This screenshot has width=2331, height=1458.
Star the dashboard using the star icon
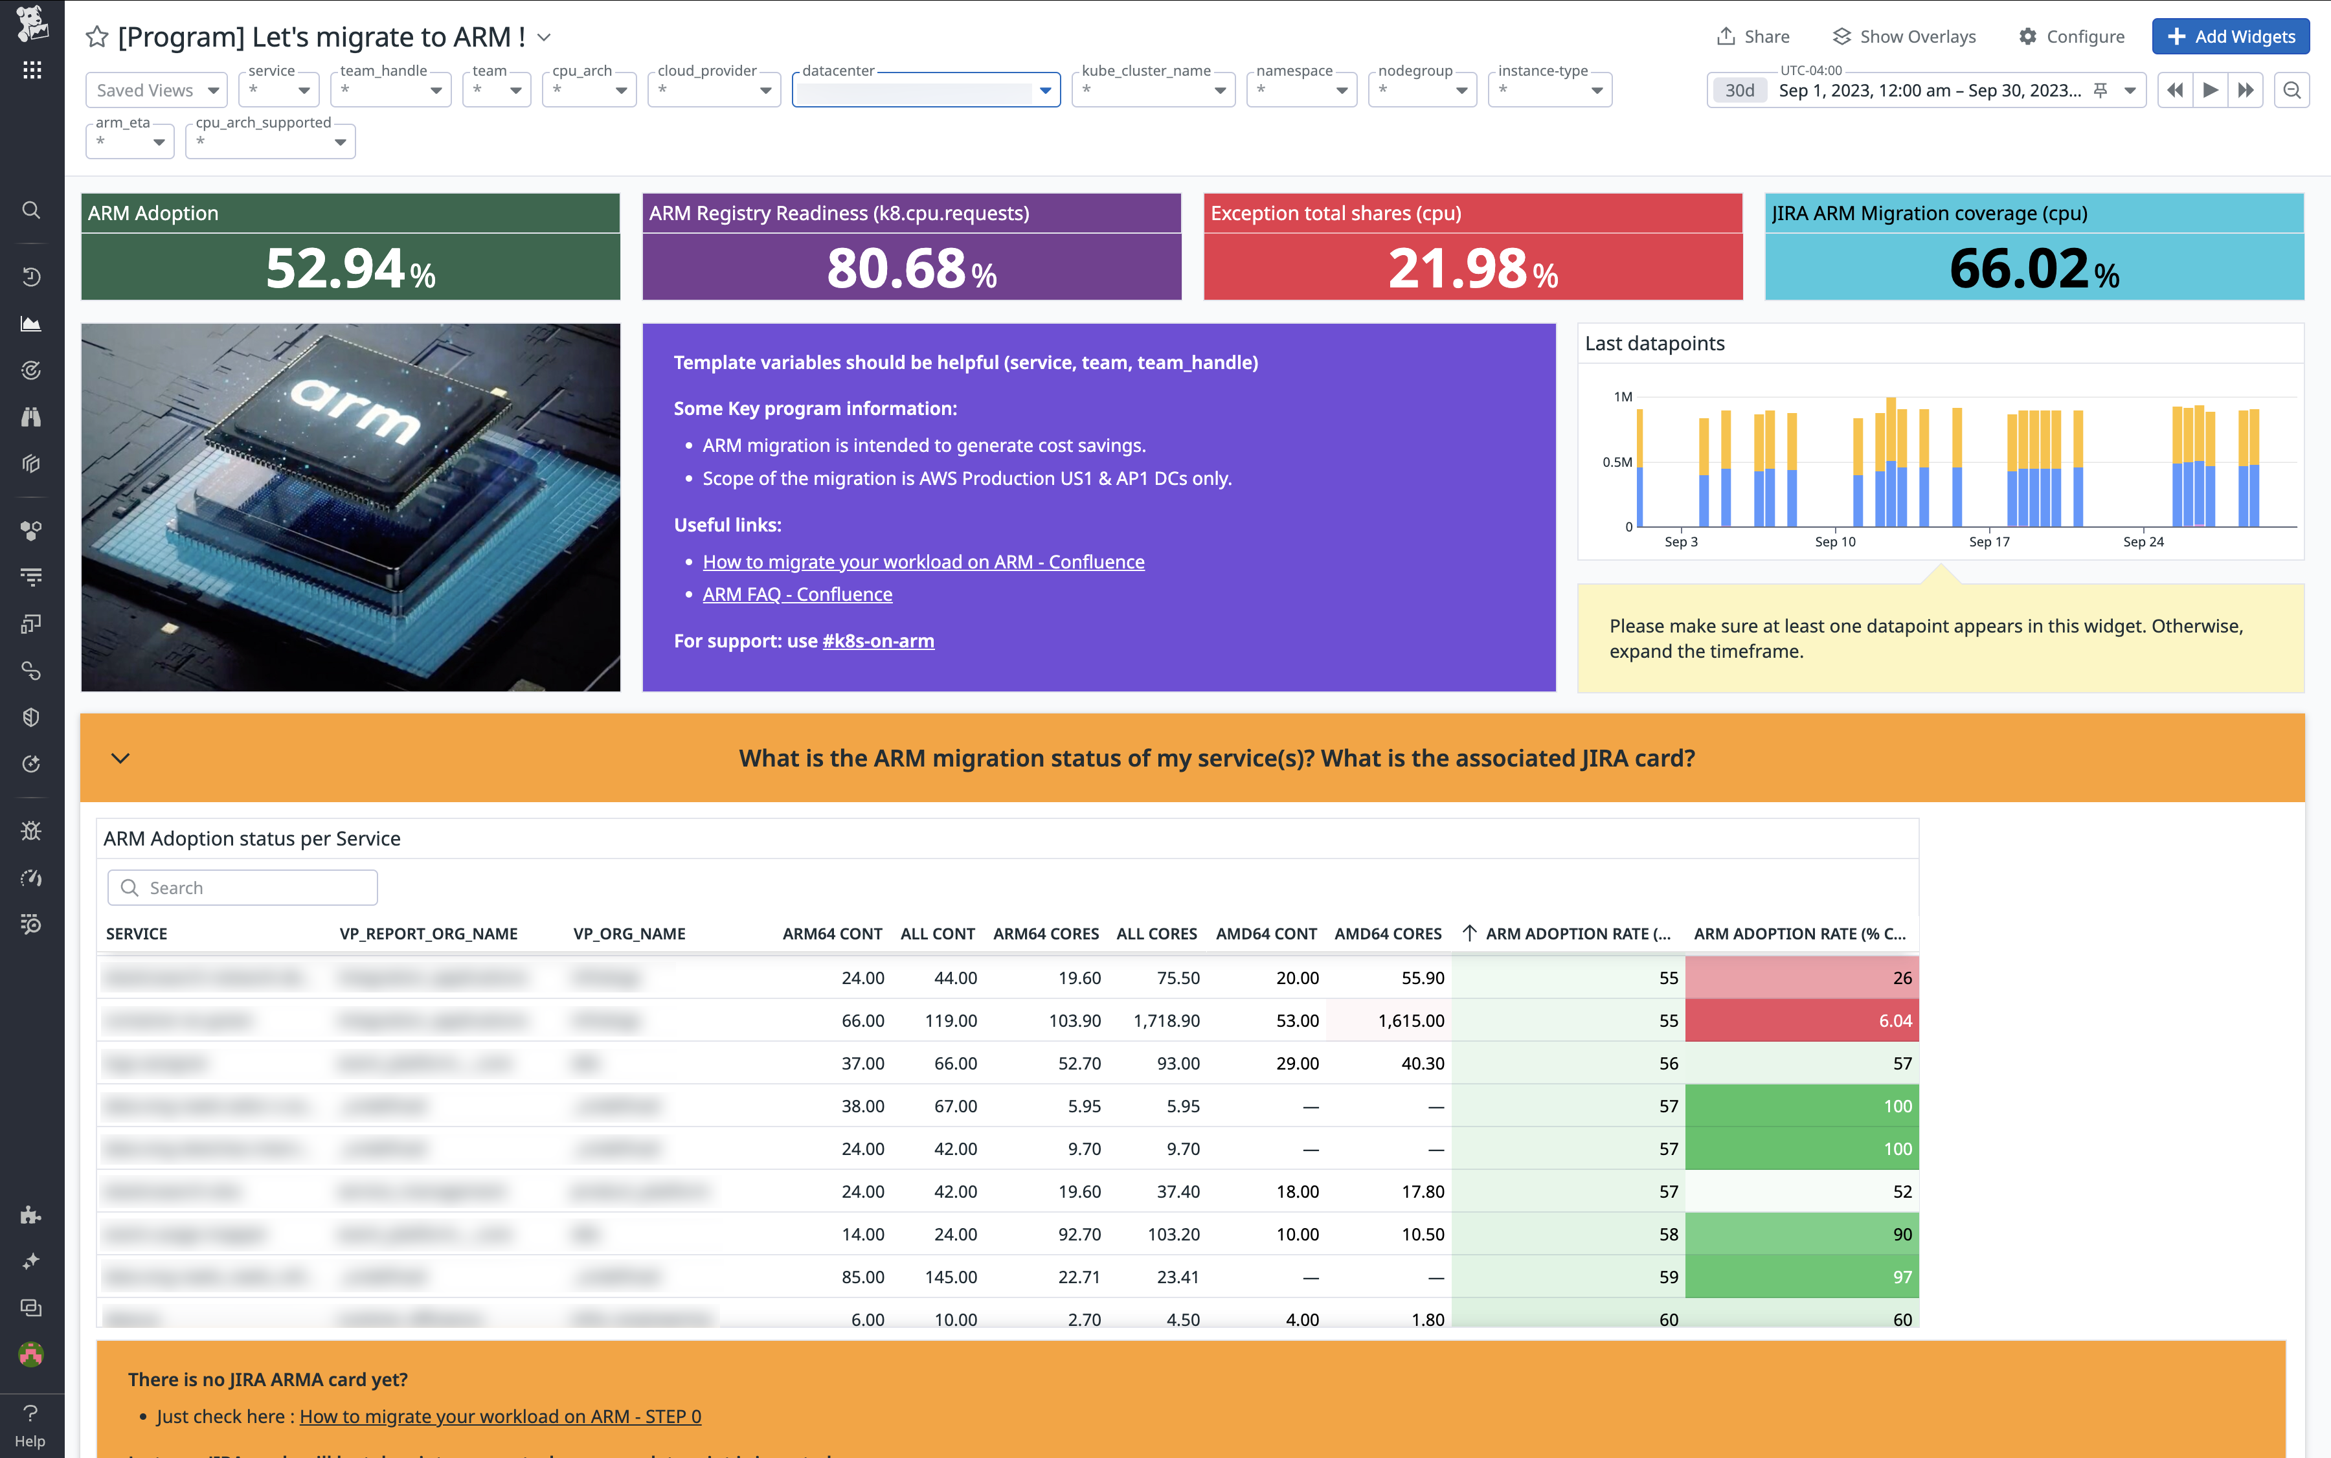coord(95,37)
